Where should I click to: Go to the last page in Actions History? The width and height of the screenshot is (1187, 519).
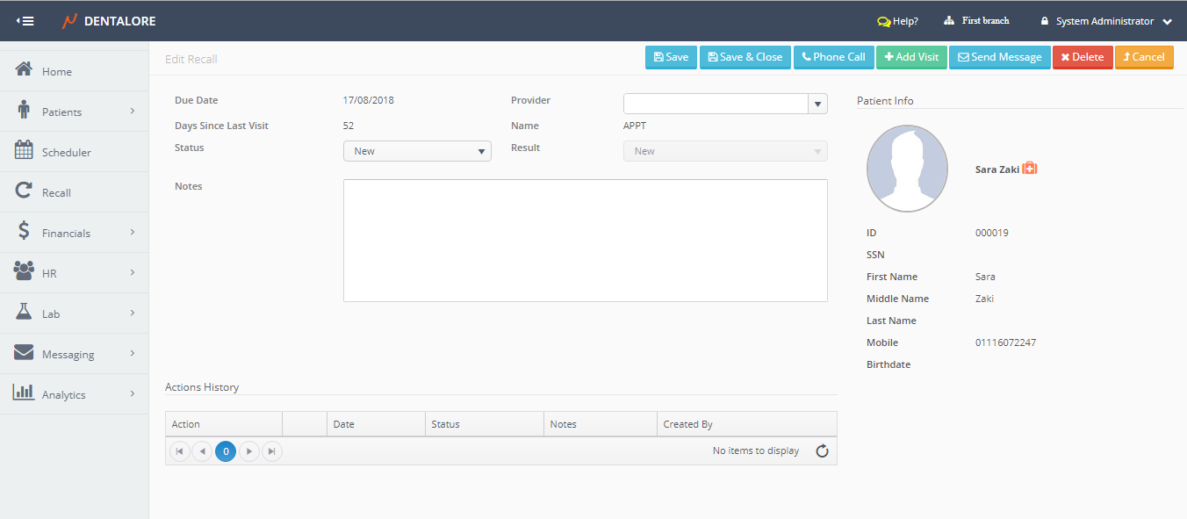tap(272, 451)
